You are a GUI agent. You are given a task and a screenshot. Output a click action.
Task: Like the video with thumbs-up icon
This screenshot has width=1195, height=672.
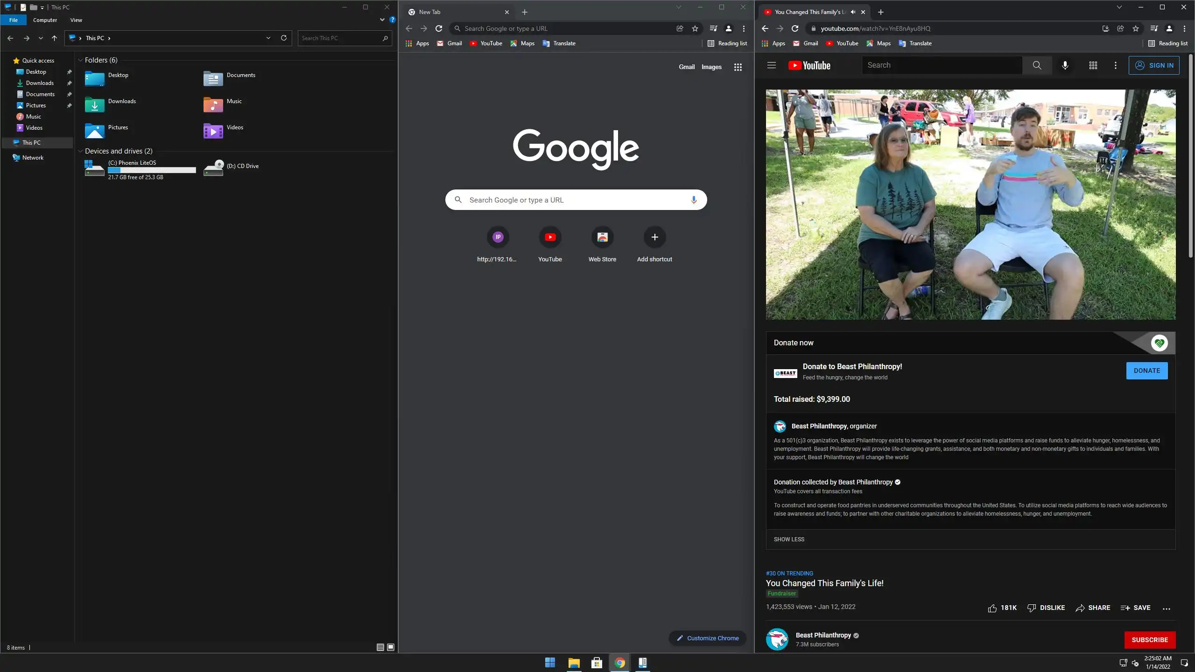992,608
